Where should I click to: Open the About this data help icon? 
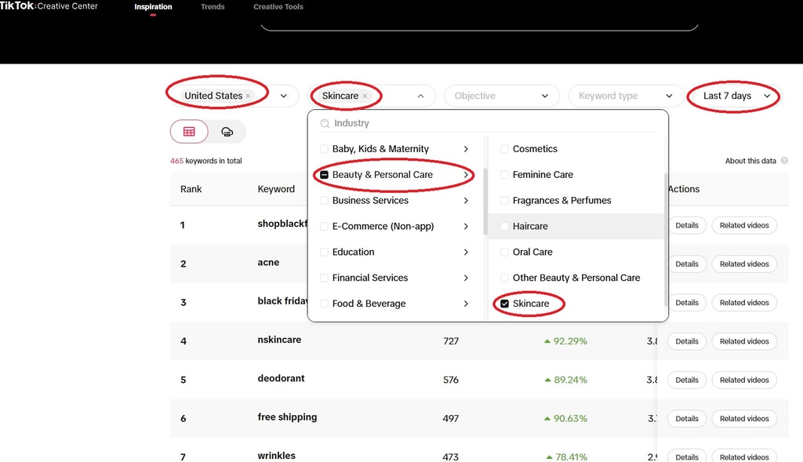click(x=784, y=161)
